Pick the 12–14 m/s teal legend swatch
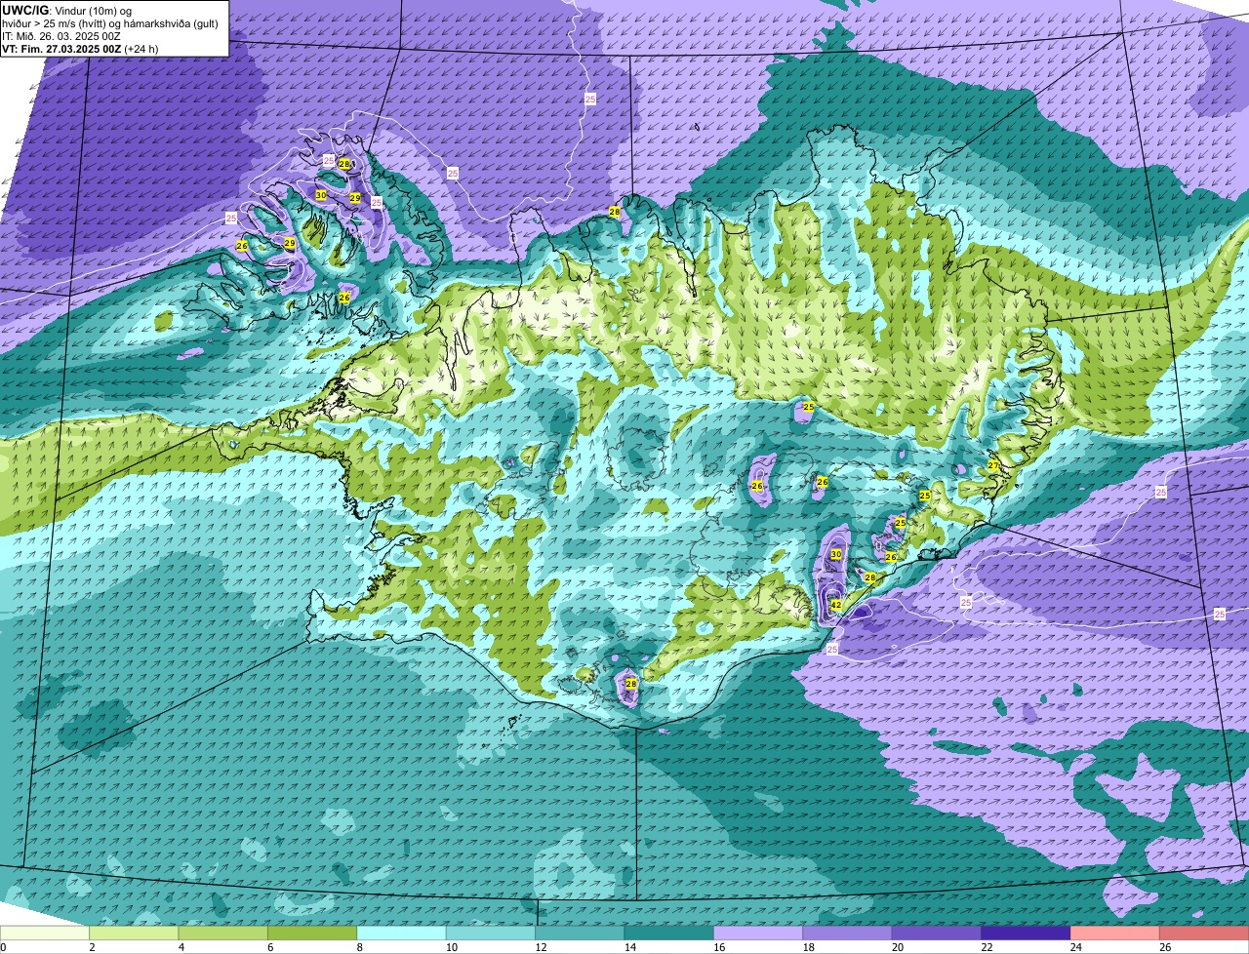Screen dimensions: 1249x954 click(x=580, y=933)
